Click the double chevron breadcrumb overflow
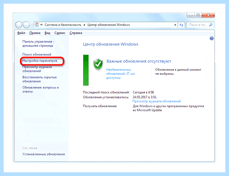This screenshot has width=229, height=176. [x=41, y=25]
